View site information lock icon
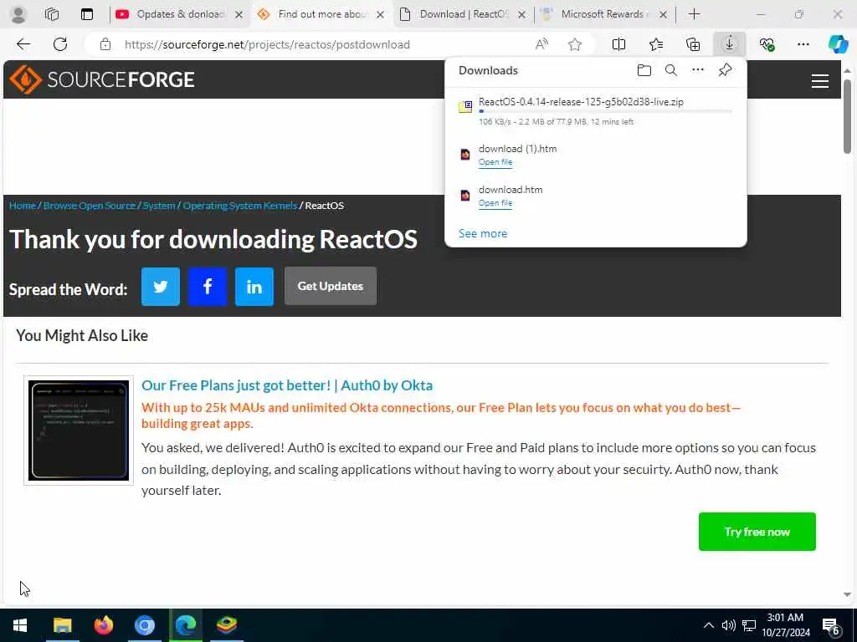This screenshot has width=857, height=642. tap(105, 44)
